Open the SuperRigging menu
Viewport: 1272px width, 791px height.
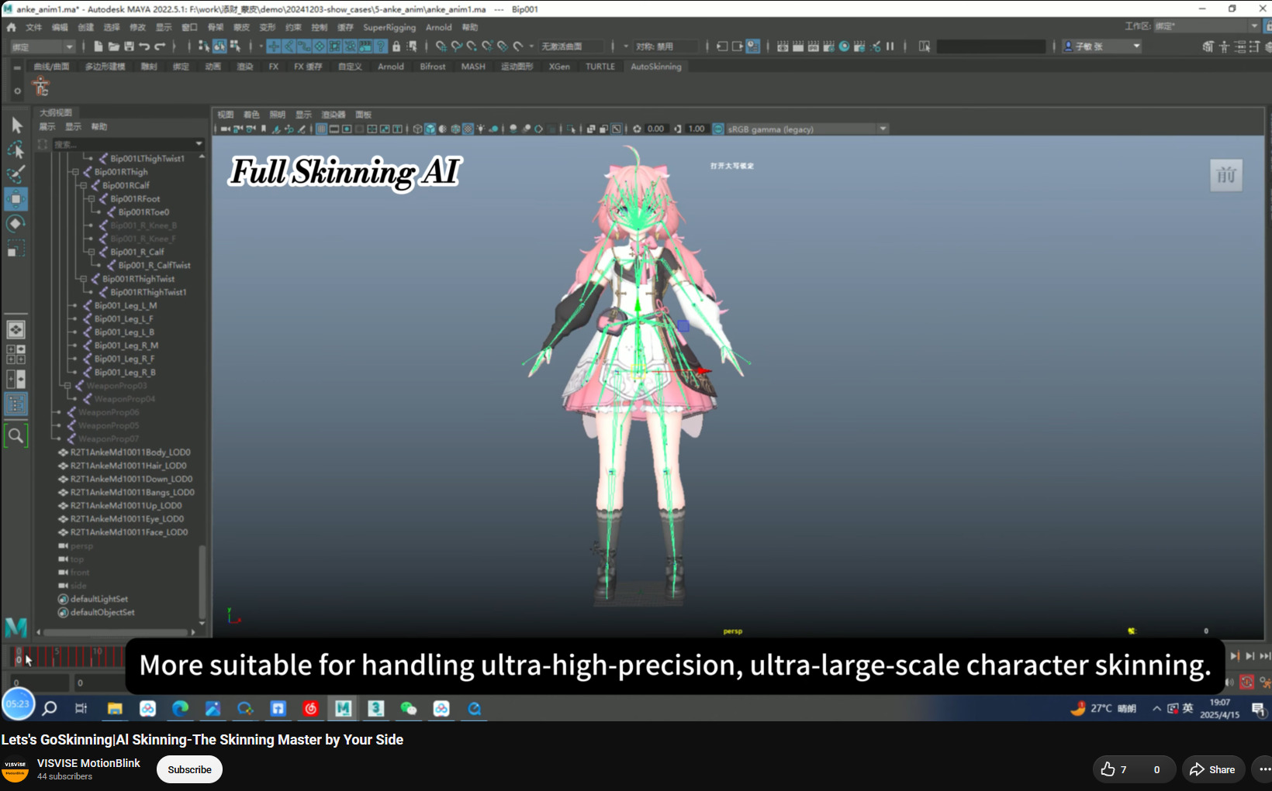click(x=389, y=27)
